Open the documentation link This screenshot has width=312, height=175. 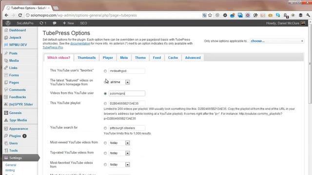click(x=80, y=43)
